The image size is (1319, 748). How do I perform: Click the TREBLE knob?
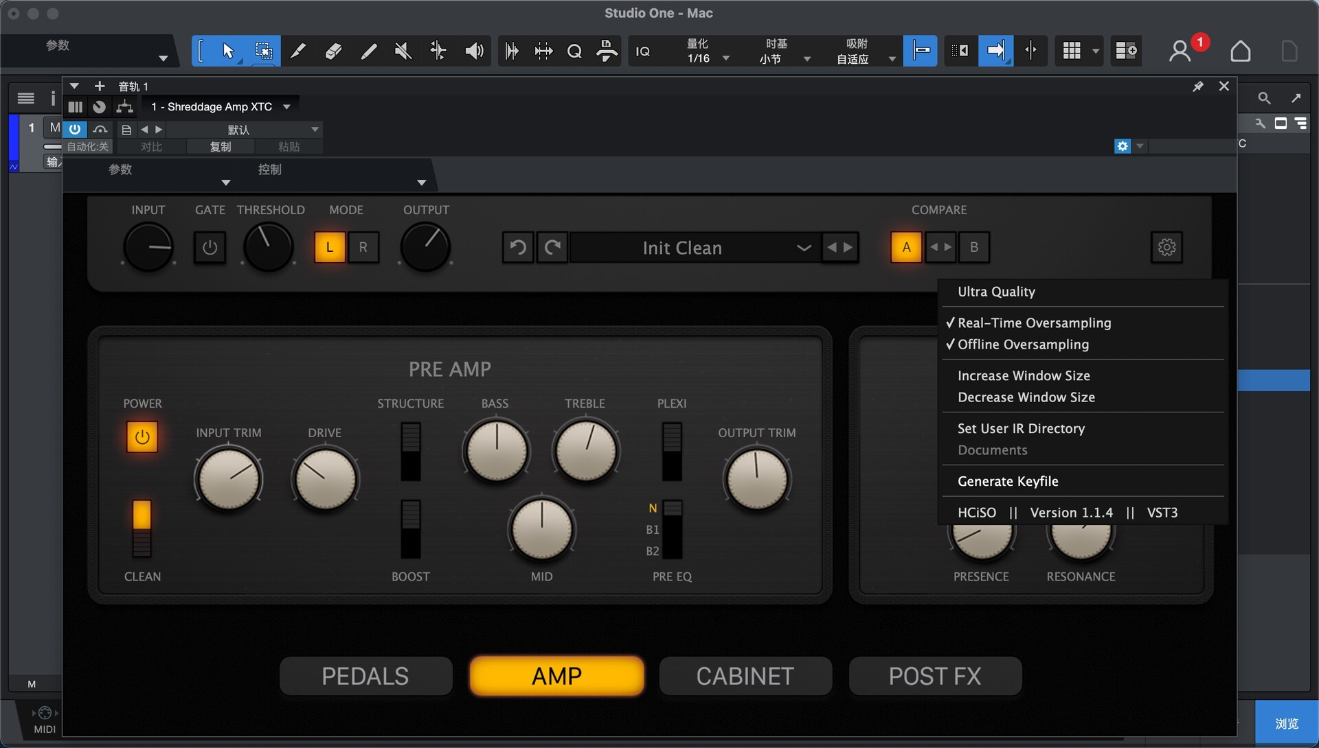click(x=585, y=451)
